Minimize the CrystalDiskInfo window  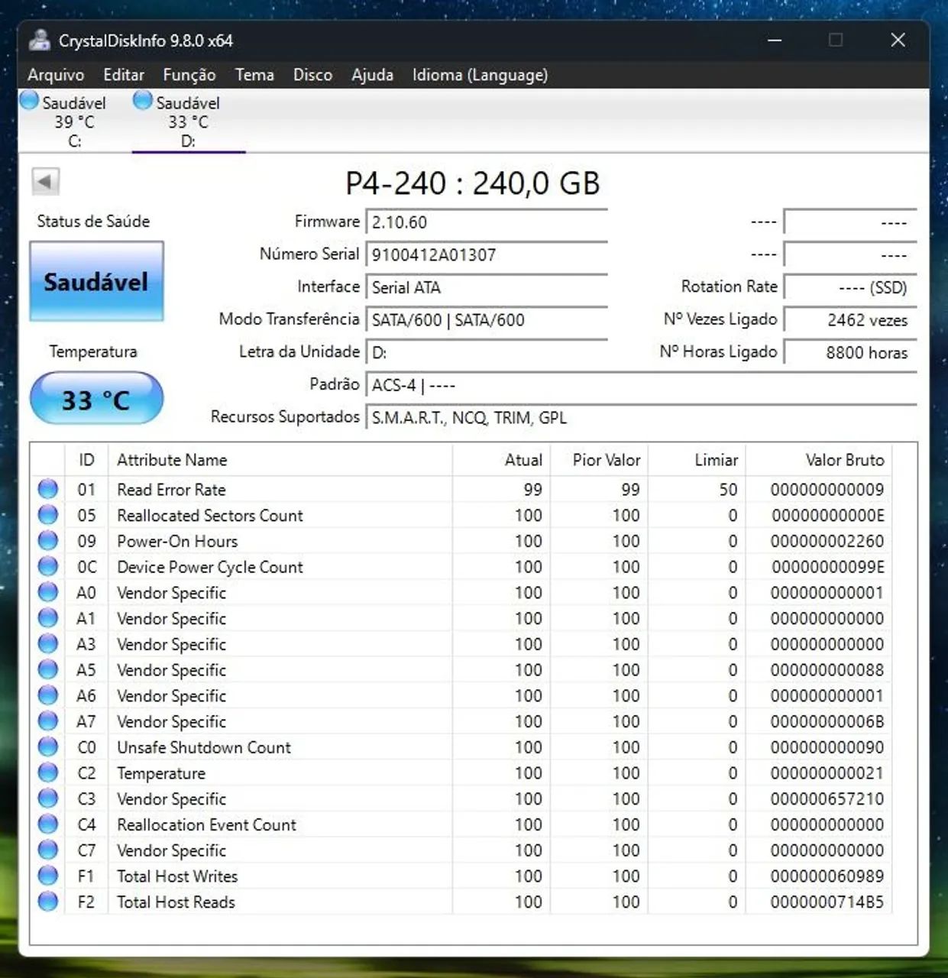pyautogui.click(x=775, y=40)
